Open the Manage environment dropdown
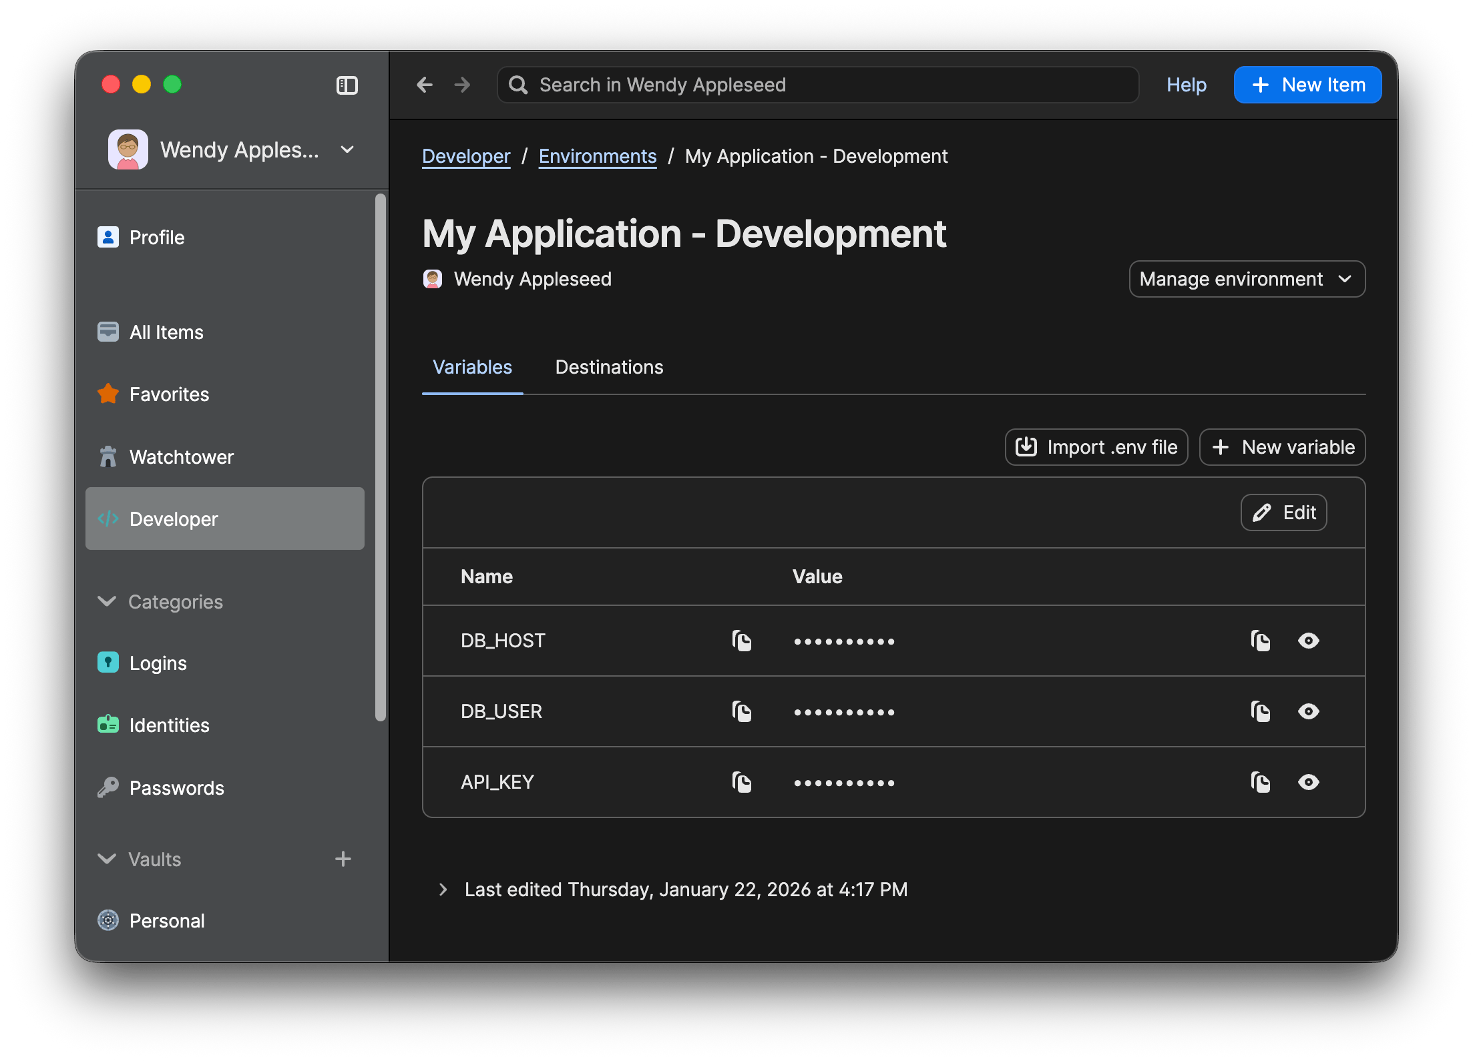Image resolution: width=1473 pixels, height=1061 pixels. [x=1246, y=279]
